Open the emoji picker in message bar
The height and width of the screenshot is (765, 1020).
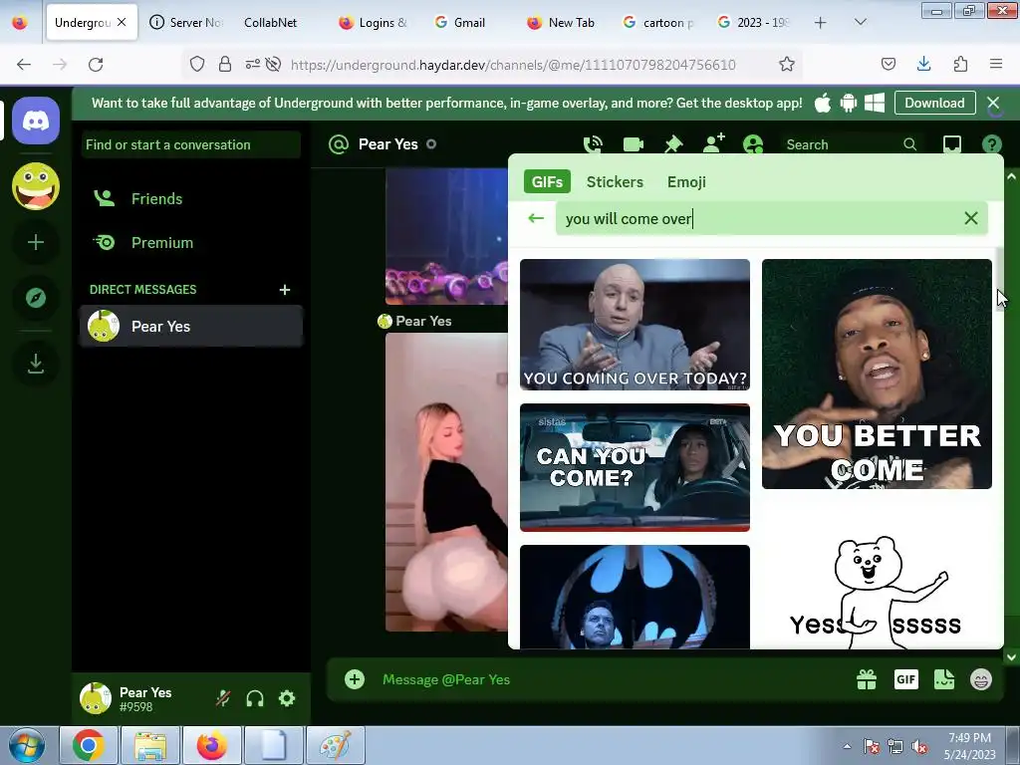pyautogui.click(x=981, y=679)
